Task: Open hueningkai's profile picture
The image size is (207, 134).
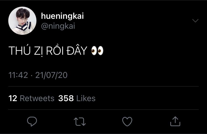Action: 22,21
